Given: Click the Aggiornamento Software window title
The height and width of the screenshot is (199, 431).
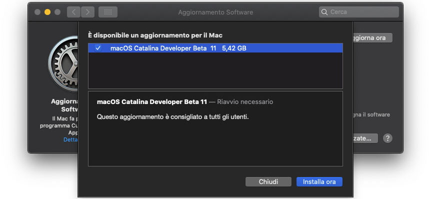Looking at the screenshot, I should point(215,12).
